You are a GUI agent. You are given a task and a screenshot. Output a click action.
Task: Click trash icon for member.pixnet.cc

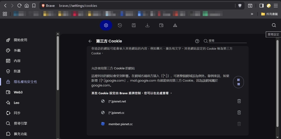(x=239, y=124)
